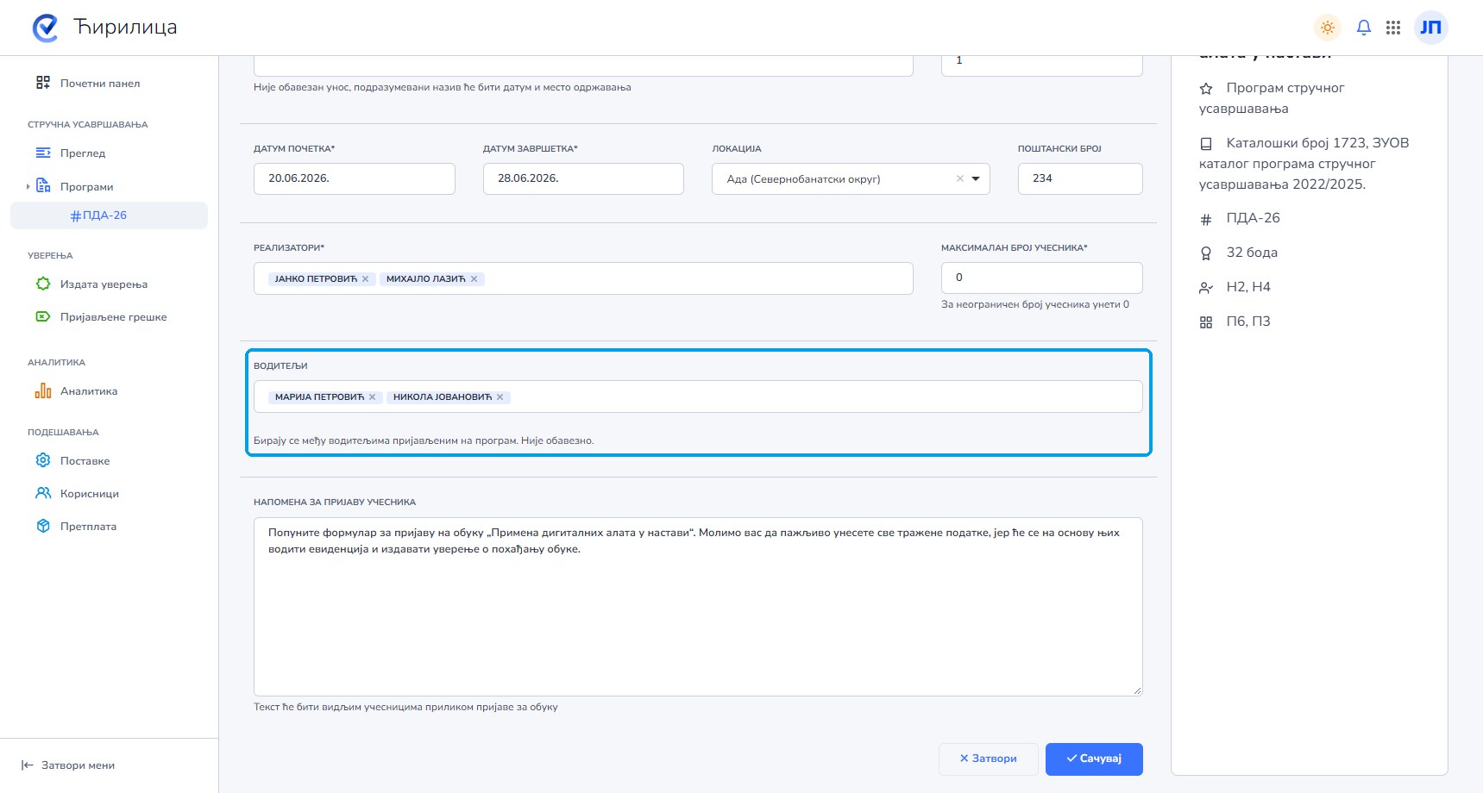This screenshot has width=1483, height=793.
Task: Collapse sidebar via Затвори мени
Action: 68,765
